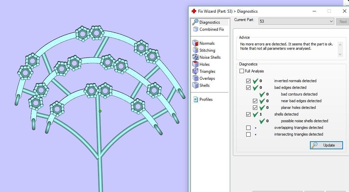
Task: Click the Profiles document icon
Action: [196, 100]
